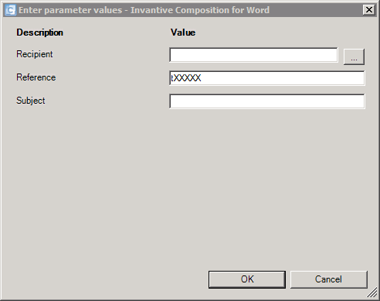Screen dimensions: 380x301
Task: Select the Recipient label text
Action: point(35,54)
